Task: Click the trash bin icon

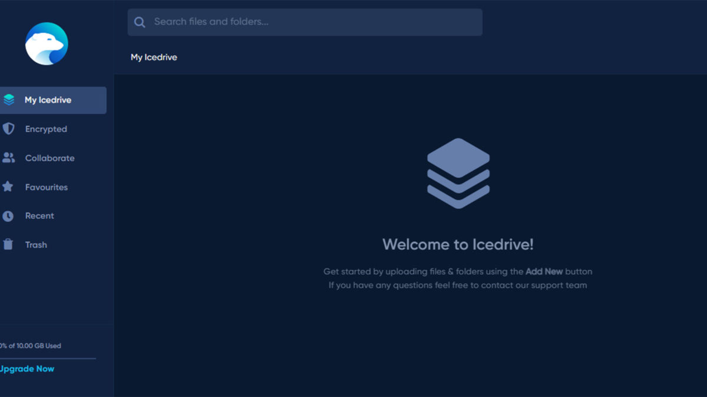Action: point(8,245)
